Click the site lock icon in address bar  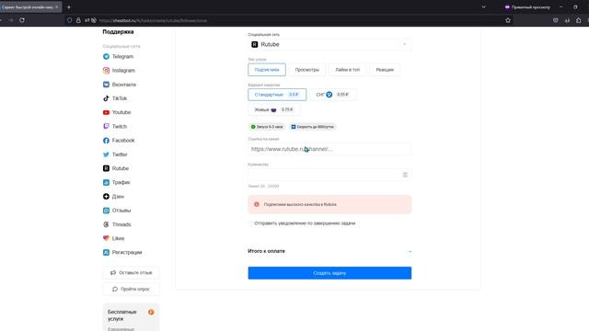(x=78, y=20)
